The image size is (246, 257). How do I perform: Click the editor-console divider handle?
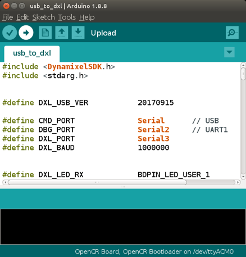click(x=123, y=187)
